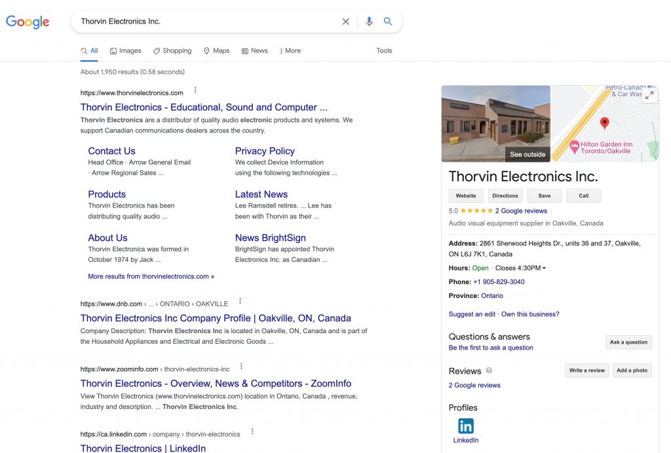Open Thorvin Electronics - Educational, Sound result
This screenshot has height=453, width=671.
[204, 107]
